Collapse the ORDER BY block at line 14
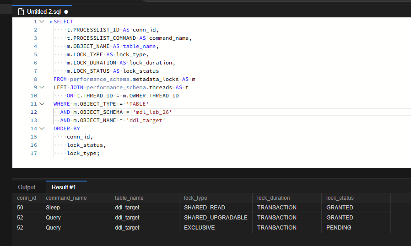This screenshot has height=246, width=411. [42, 128]
